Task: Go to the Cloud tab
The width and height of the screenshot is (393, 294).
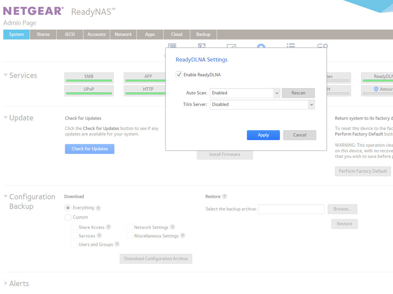Action: tap(177, 34)
